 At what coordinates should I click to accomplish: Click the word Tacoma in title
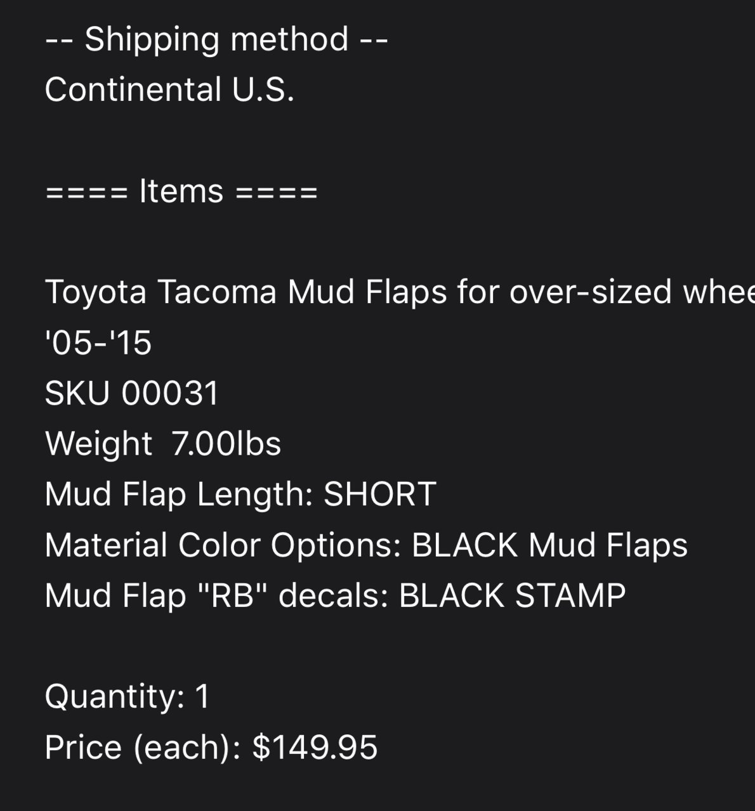217,292
